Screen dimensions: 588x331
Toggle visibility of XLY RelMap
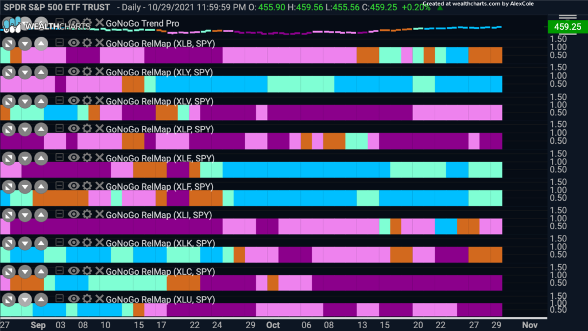click(x=73, y=72)
